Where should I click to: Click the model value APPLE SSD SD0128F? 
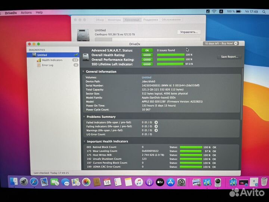click(154, 101)
